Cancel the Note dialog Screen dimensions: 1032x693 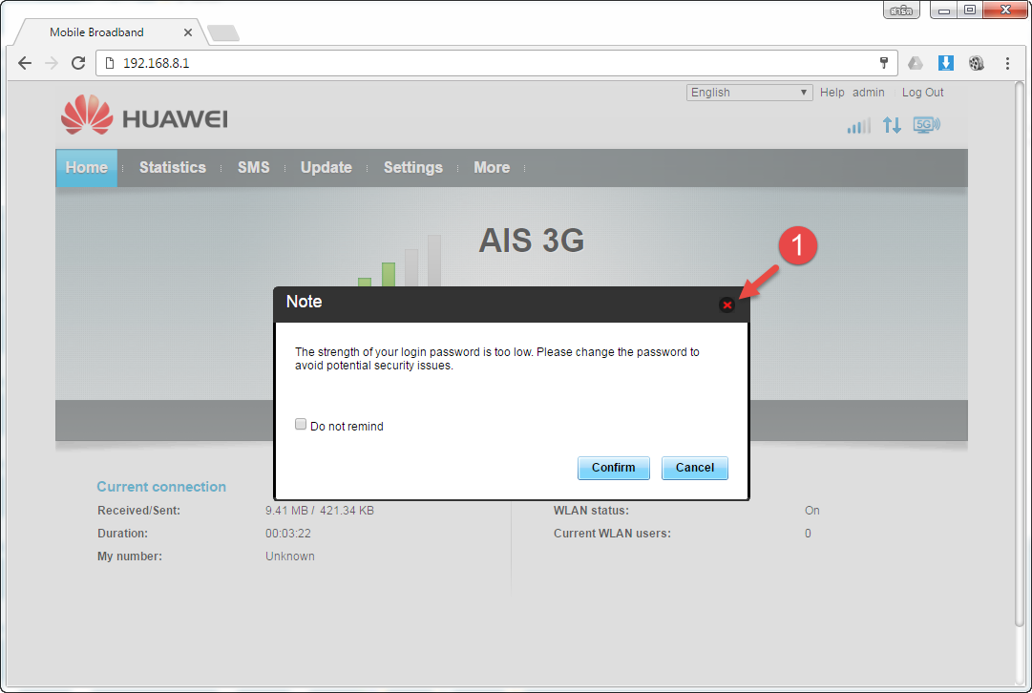point(694,468)
